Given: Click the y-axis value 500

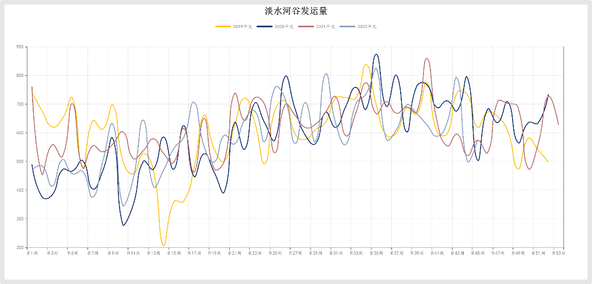Looking at the screenshot, I should tap(20, 162).
